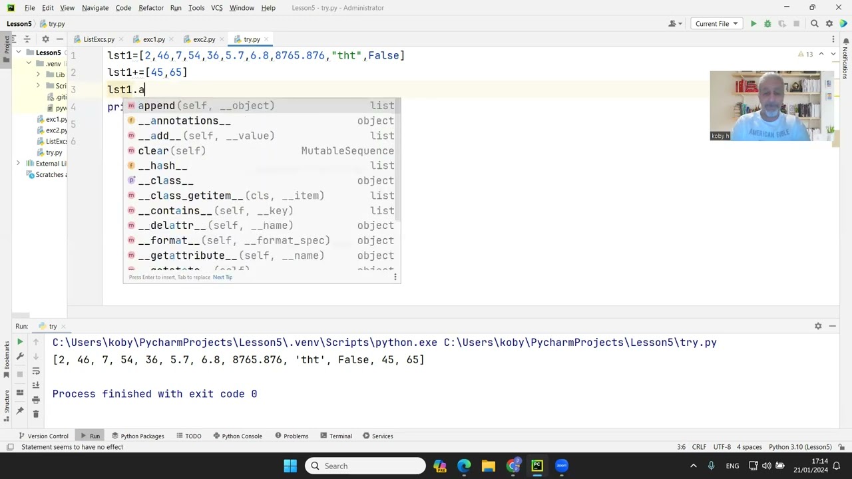Select append suggestion in completion list
Image resolution: width=852 pixels, height=479 pixels.
pyautogui.click(x=261, y=106)
